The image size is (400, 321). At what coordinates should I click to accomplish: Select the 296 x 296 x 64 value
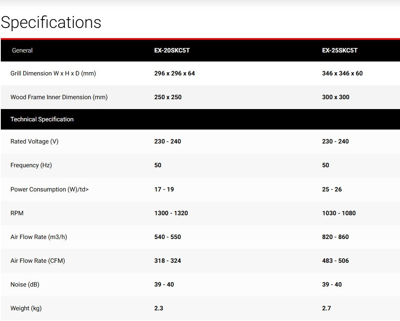click(175, 73)
